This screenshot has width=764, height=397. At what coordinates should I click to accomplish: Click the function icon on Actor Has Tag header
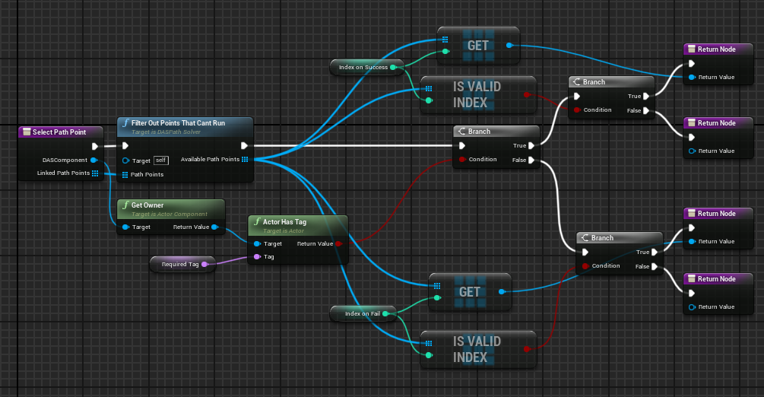coord(256,221)
